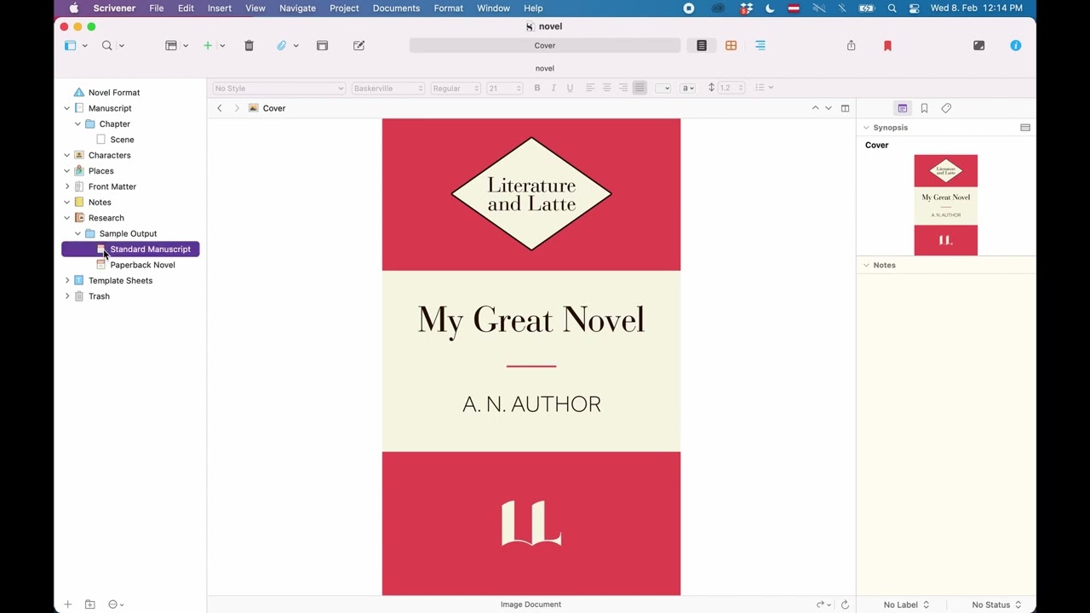Open binder footer actions menu
The image size is (1090, 613).
click(116, 604)
